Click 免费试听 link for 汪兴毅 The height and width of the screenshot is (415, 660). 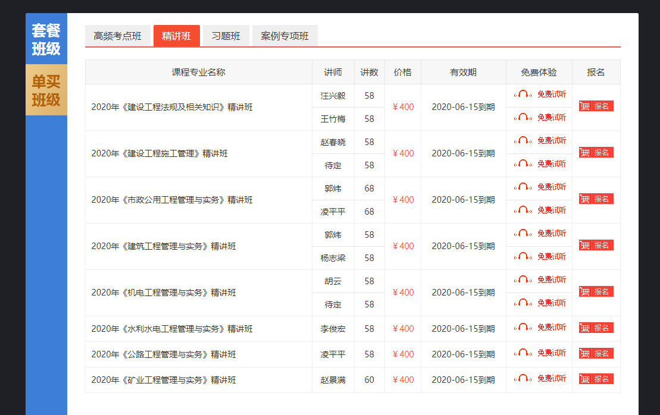click(x=552, y=94)
